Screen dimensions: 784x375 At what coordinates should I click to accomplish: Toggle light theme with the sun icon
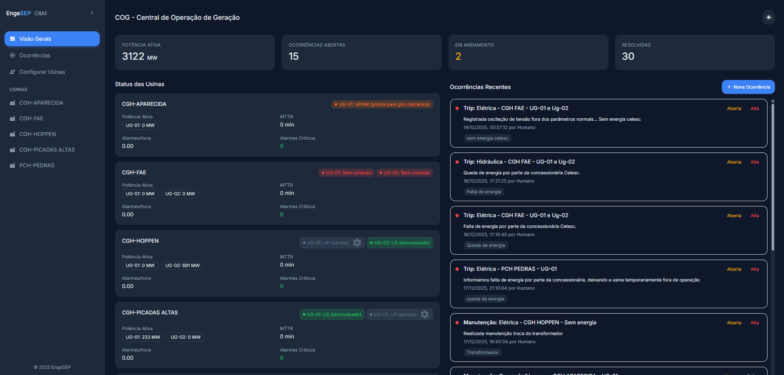pyautogui.click(x=768, y=17)
